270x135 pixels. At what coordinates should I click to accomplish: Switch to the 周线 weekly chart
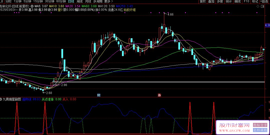(80, 1)
